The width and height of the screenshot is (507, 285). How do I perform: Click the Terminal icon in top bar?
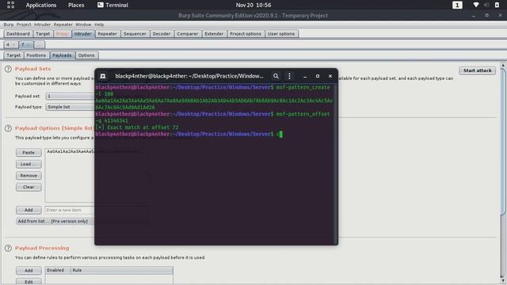[x=101, y=5]
